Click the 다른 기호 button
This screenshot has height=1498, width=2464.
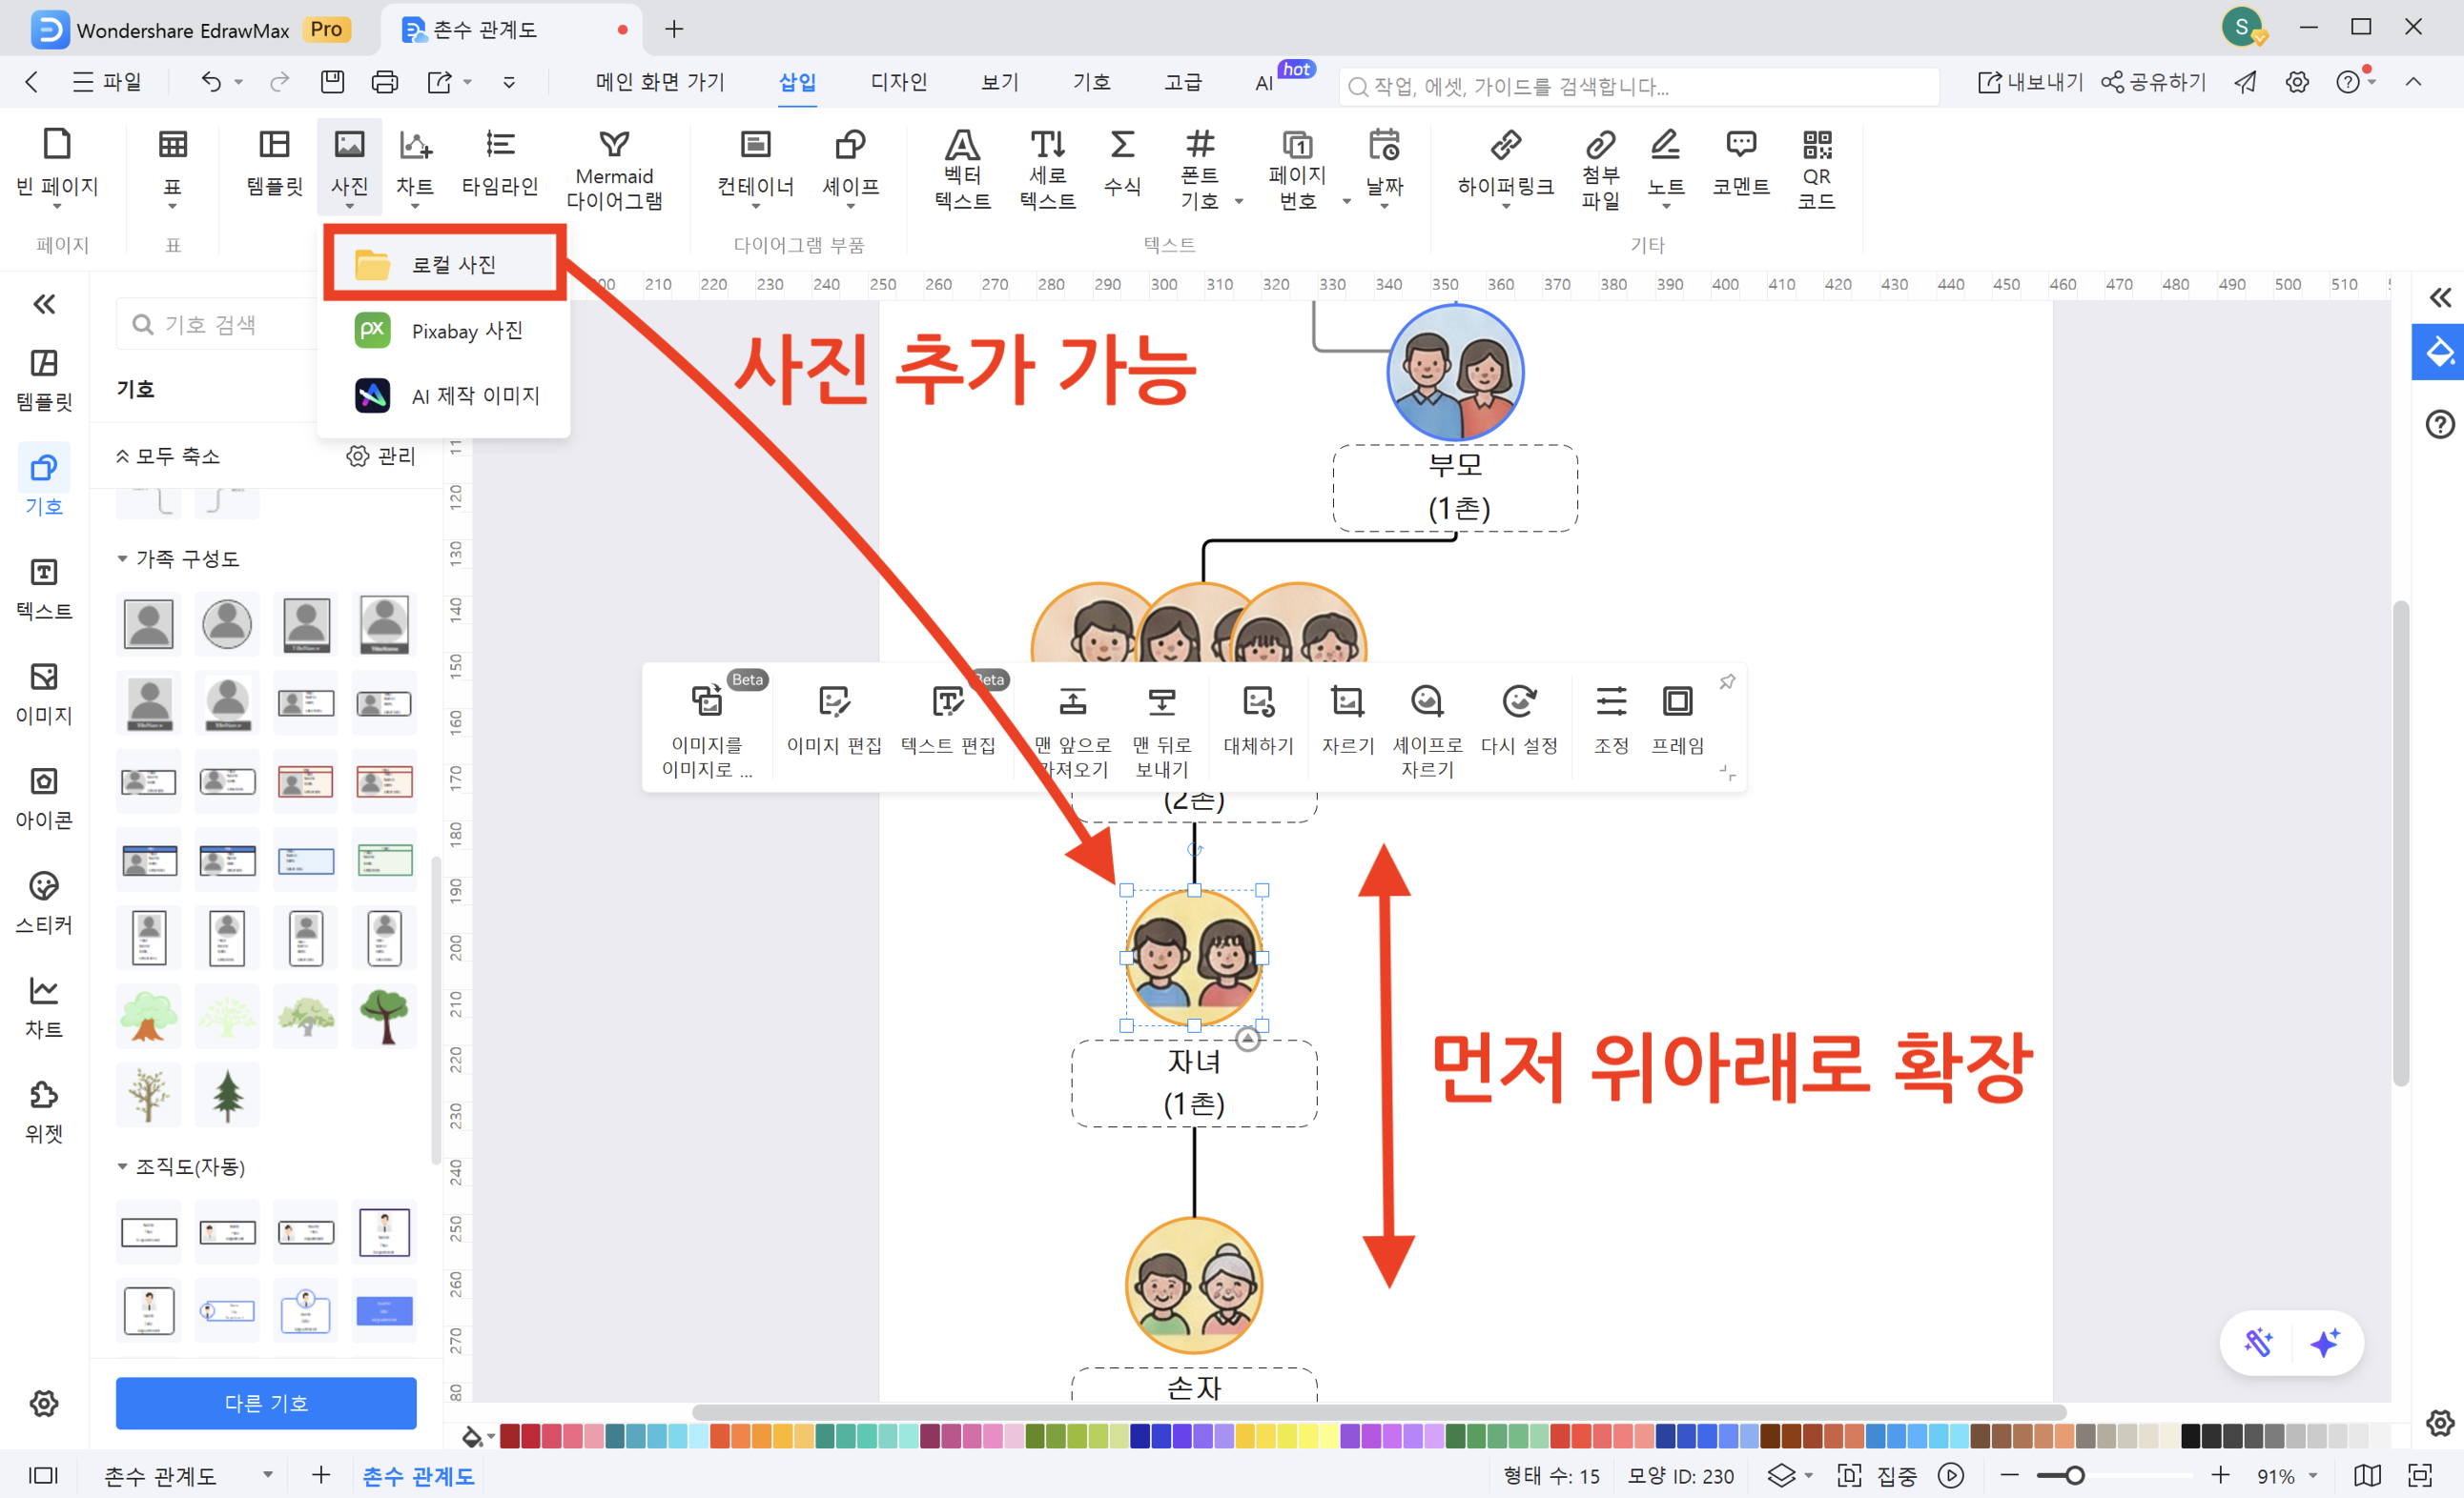point(265,1402)
